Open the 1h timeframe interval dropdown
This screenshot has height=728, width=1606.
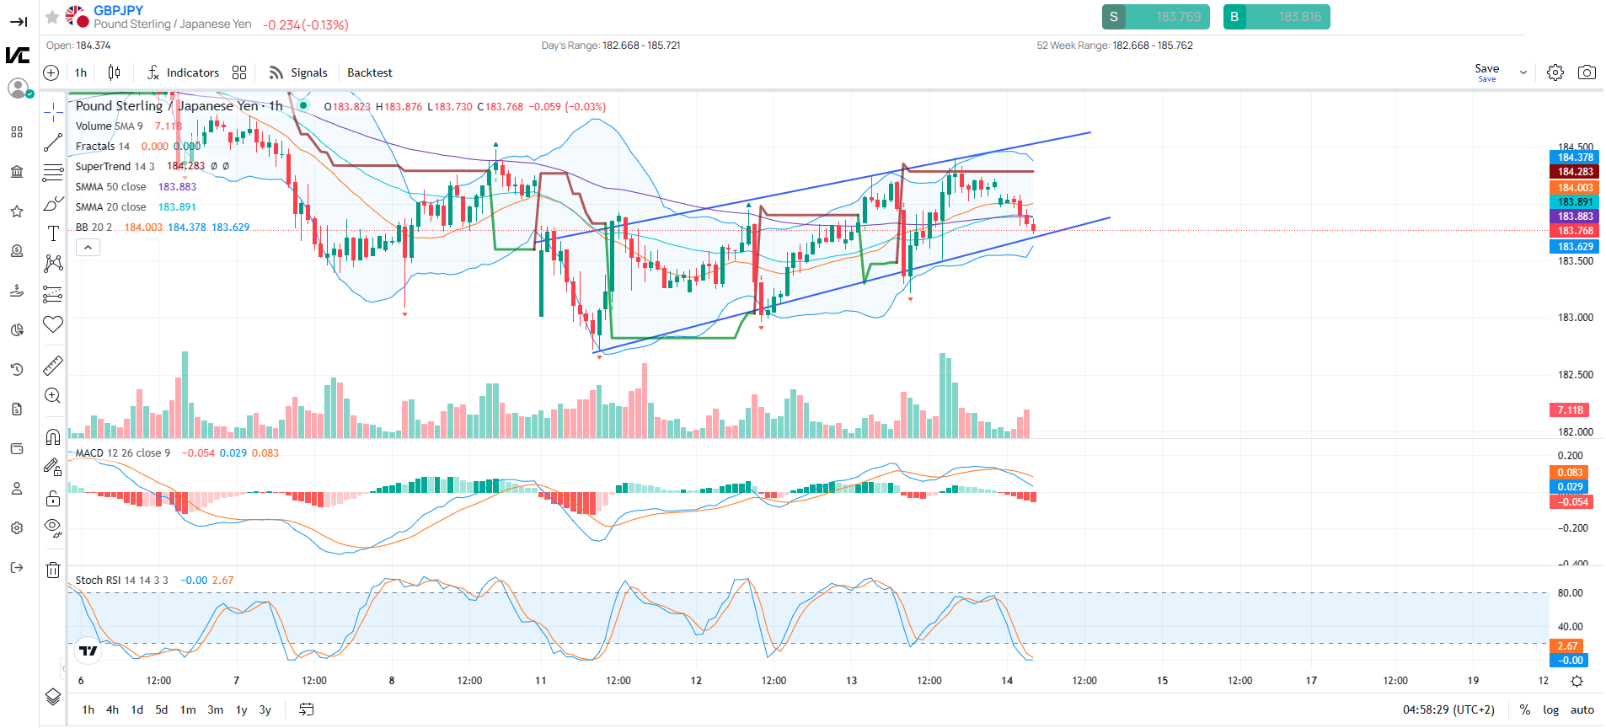pyautogui.click(x=81, y=72)
